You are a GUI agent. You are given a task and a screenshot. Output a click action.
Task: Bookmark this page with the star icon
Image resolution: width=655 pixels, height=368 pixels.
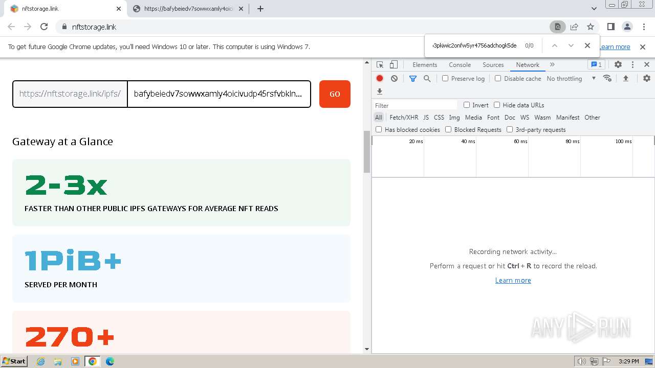pos(591,27)
